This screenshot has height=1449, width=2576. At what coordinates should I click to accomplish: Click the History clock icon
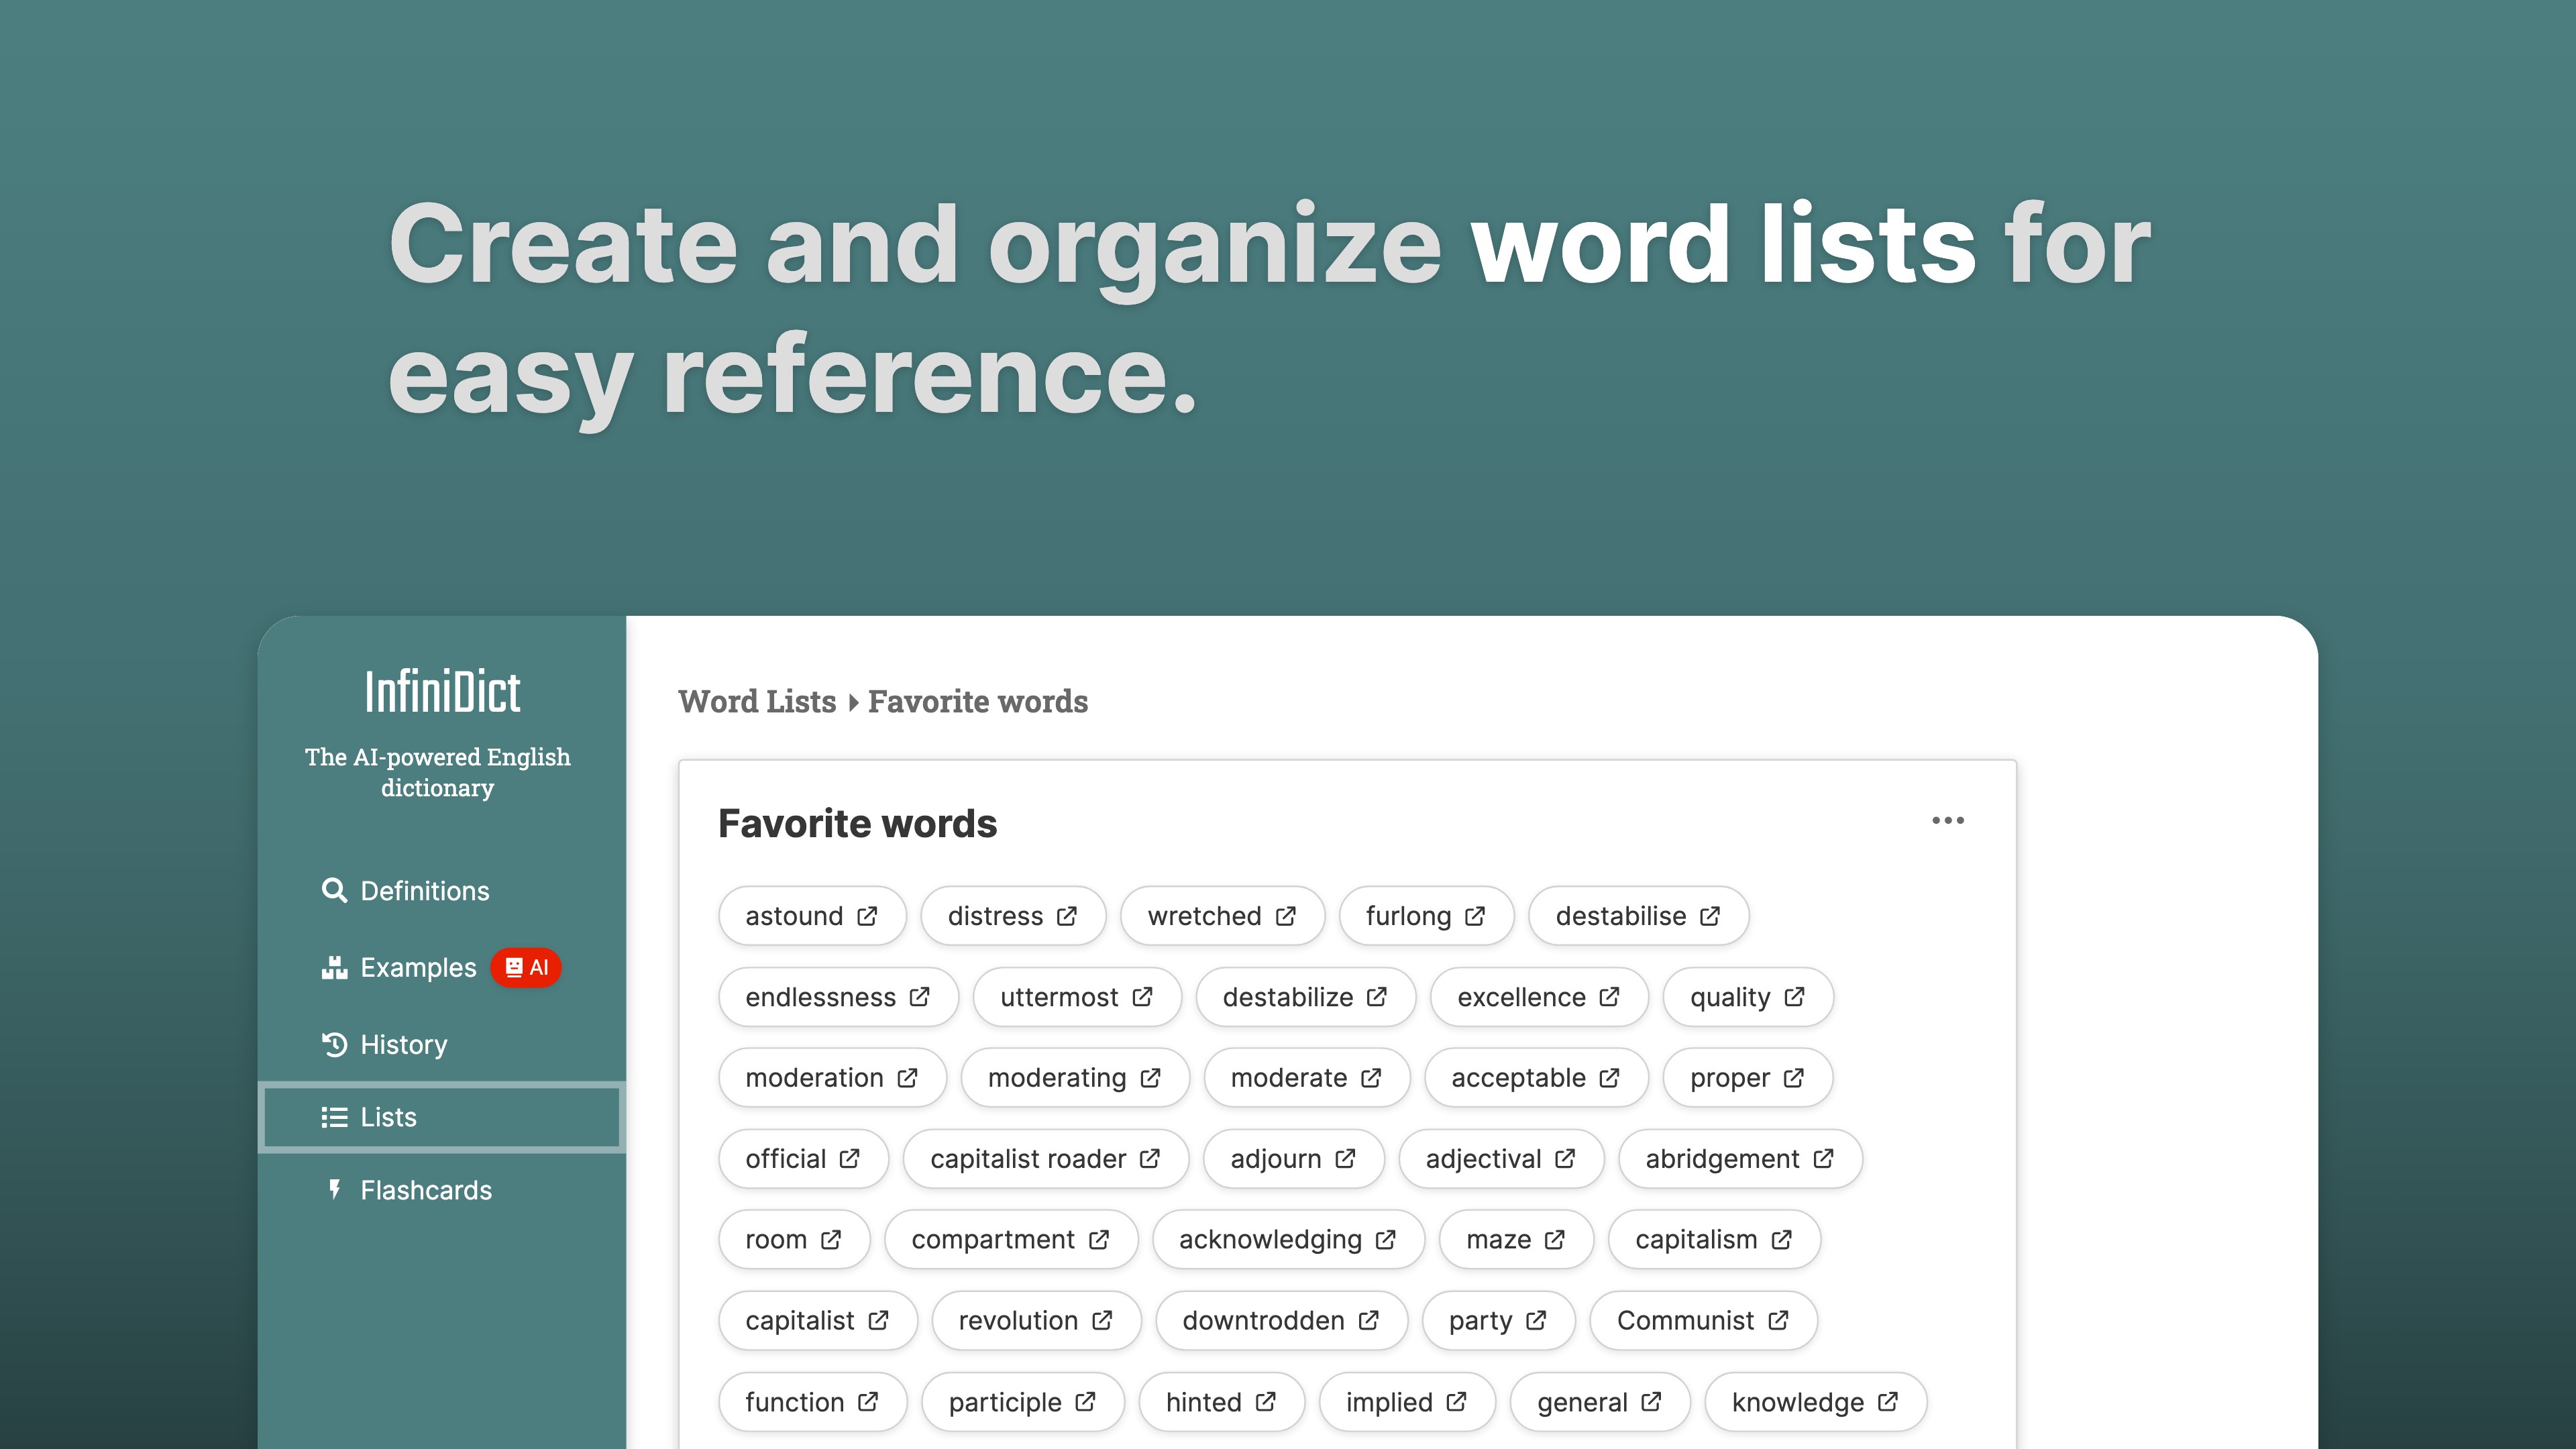click(334, 1044)
